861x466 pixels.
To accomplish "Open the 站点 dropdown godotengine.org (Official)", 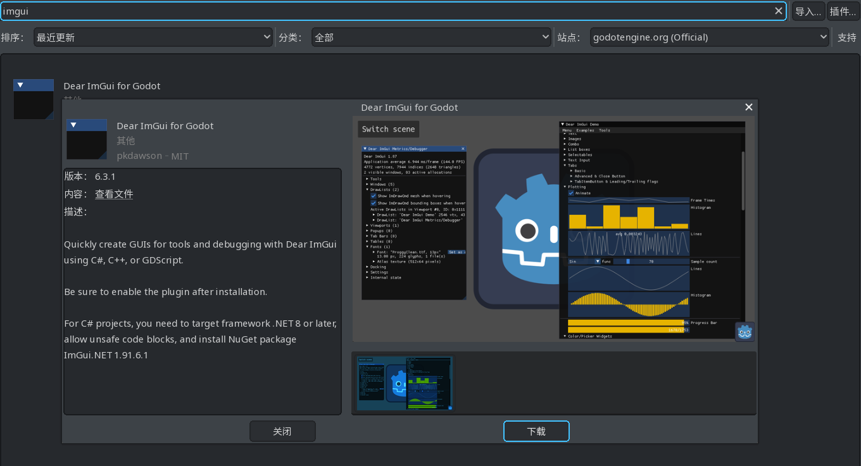I will point(709,37).
